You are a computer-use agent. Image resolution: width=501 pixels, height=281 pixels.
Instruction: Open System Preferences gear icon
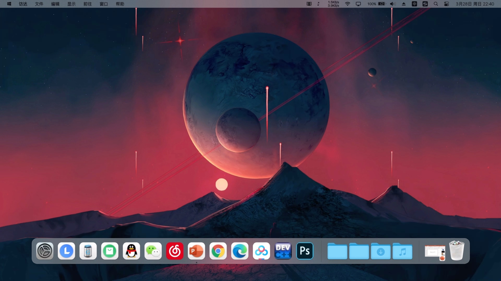tap(45, 251)
